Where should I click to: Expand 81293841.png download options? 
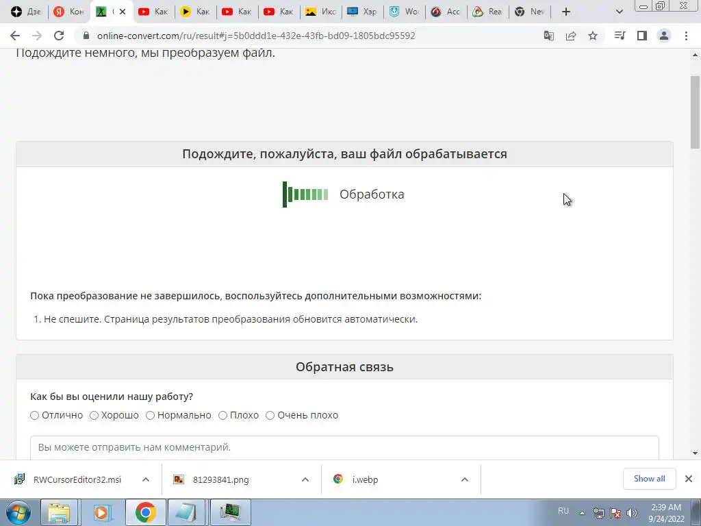(305, 479)
